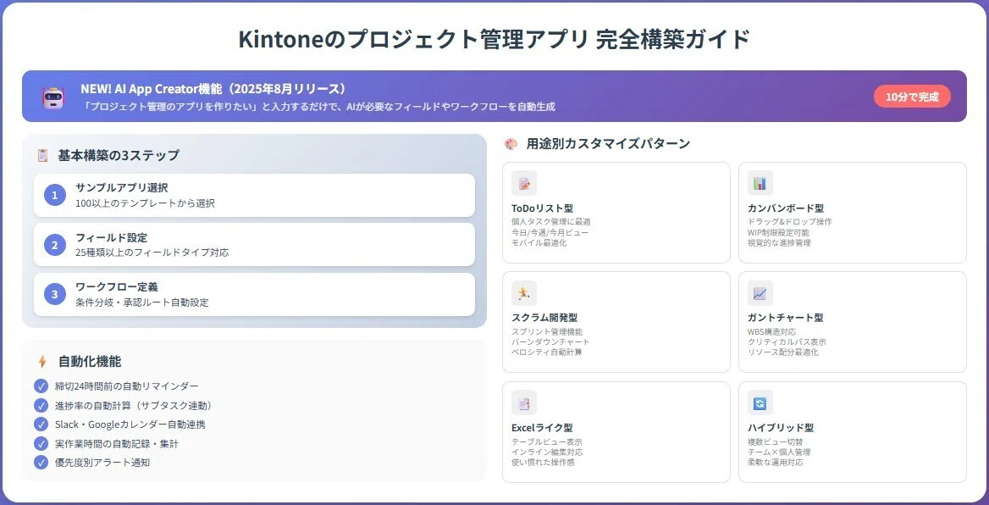Click the ToDoリスト型 memo icon
The height and width of the screenshot is (505, 989).
click(x=524, y=184)
